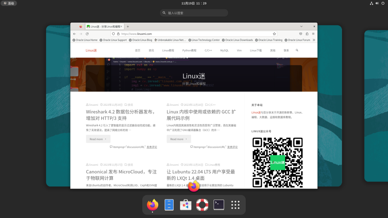Open the Linux 内核 GCC article title
Screen dimensions: 388x218
point(201,115)
